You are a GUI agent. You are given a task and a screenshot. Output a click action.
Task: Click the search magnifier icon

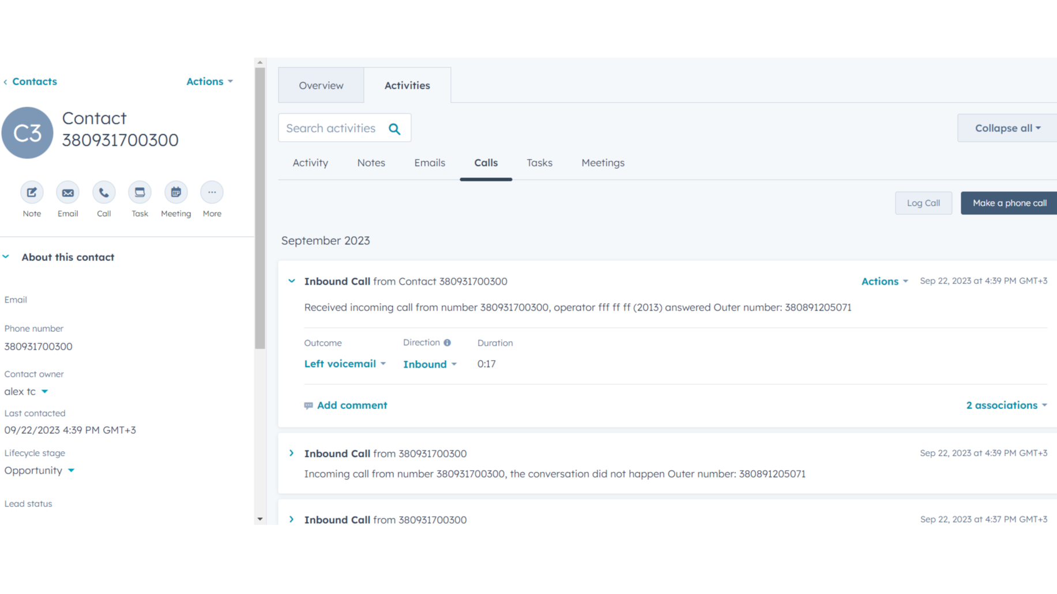pyautogui.click(x=394, y=128)
